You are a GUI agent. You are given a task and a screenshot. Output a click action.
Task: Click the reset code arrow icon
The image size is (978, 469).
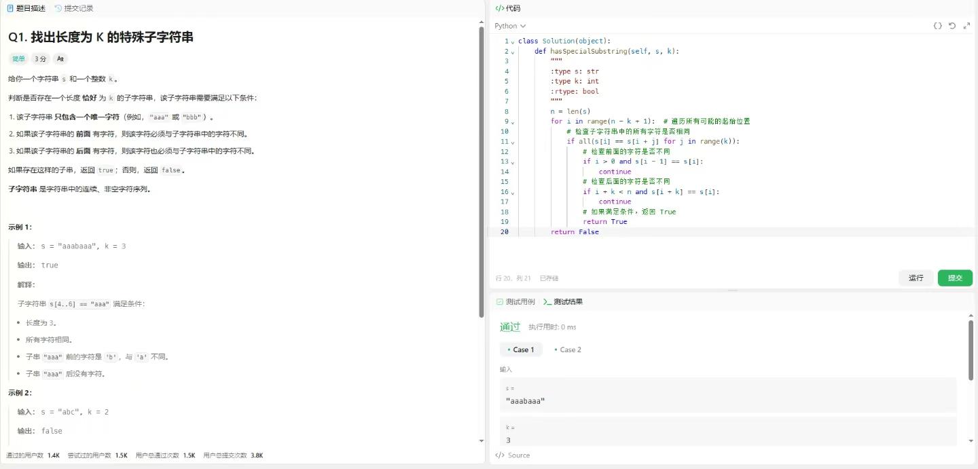(x=952, y=26)
